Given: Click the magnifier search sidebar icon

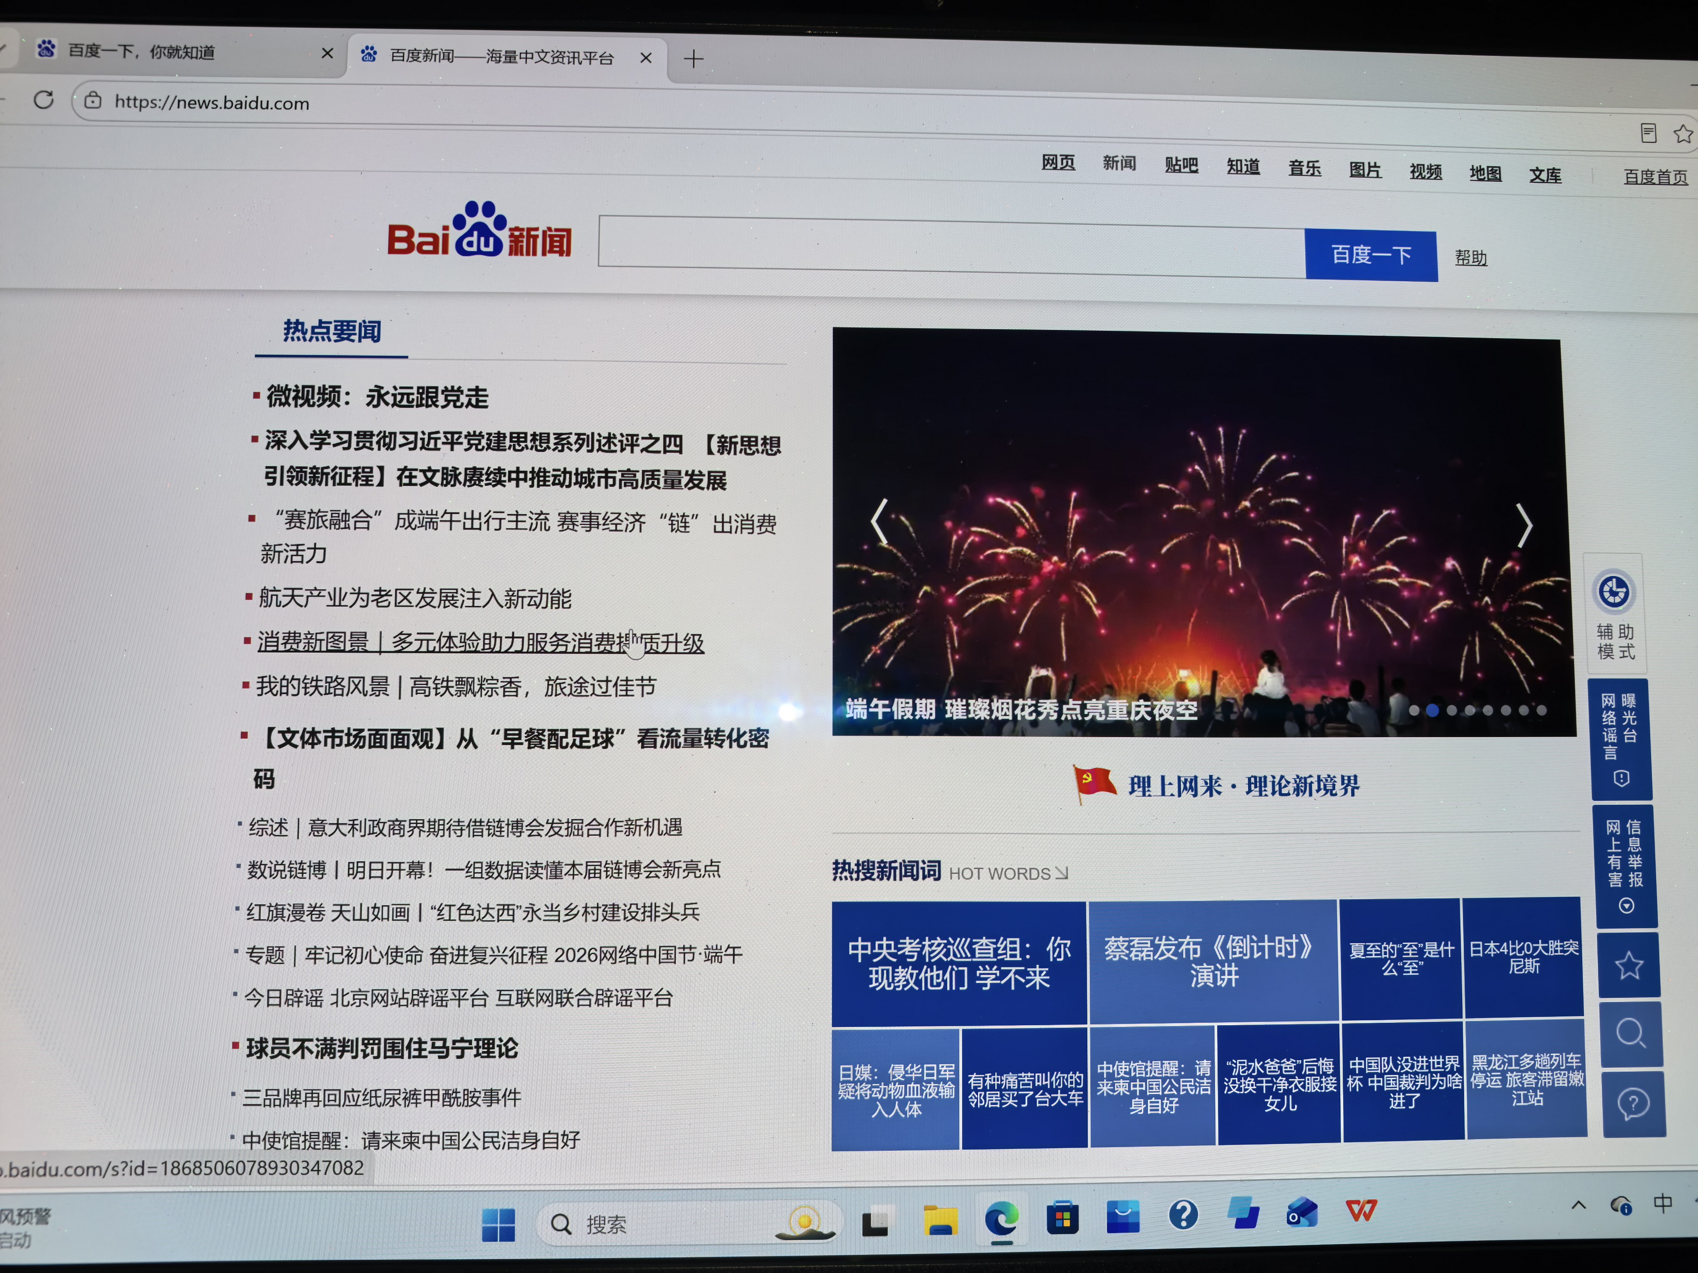Looking at the screenshot, I should coord(1631,1034).
